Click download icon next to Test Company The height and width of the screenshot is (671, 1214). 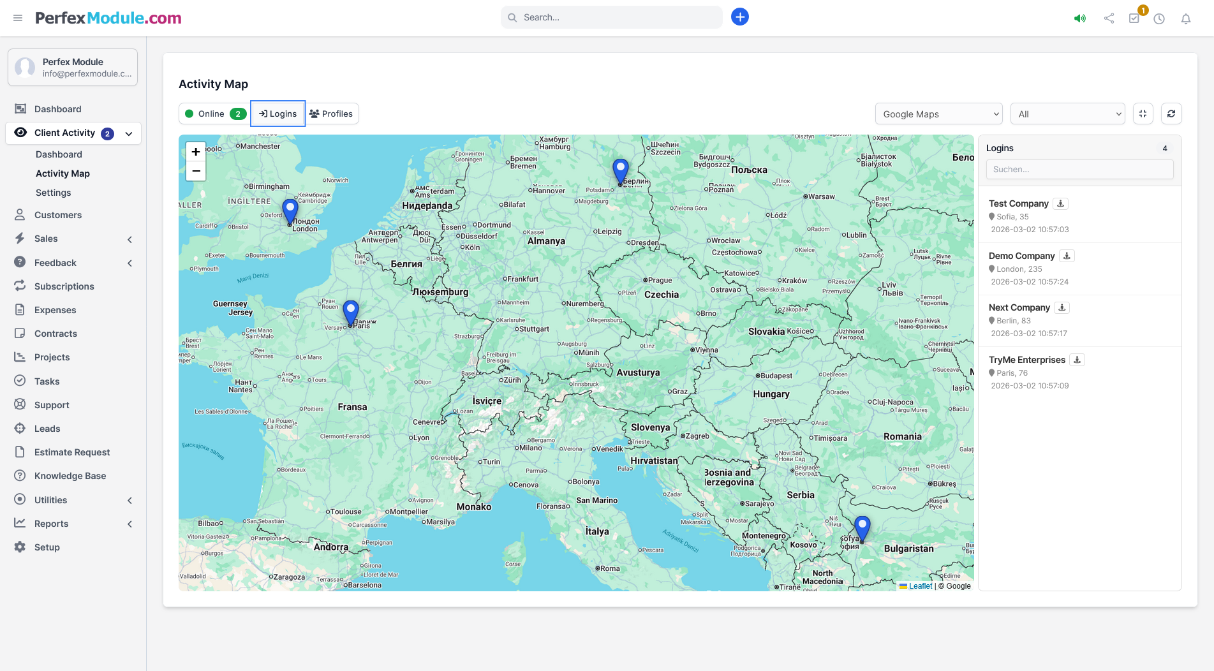[1060, 203]
